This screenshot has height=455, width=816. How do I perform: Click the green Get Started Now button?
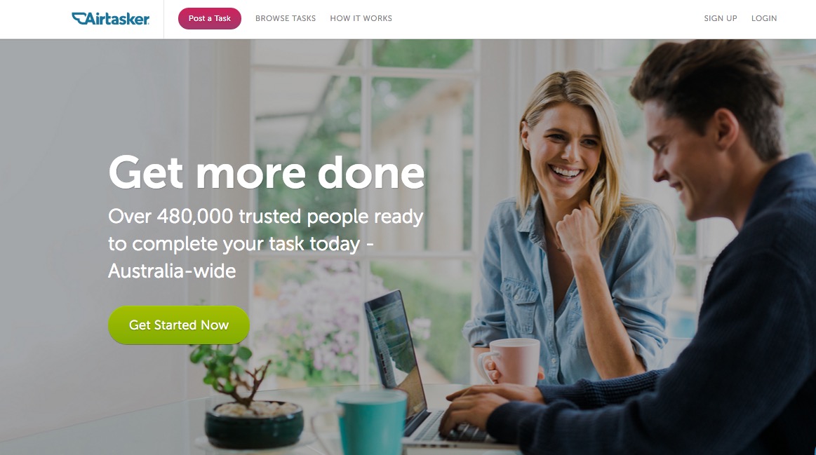click(x=179, y=325)
